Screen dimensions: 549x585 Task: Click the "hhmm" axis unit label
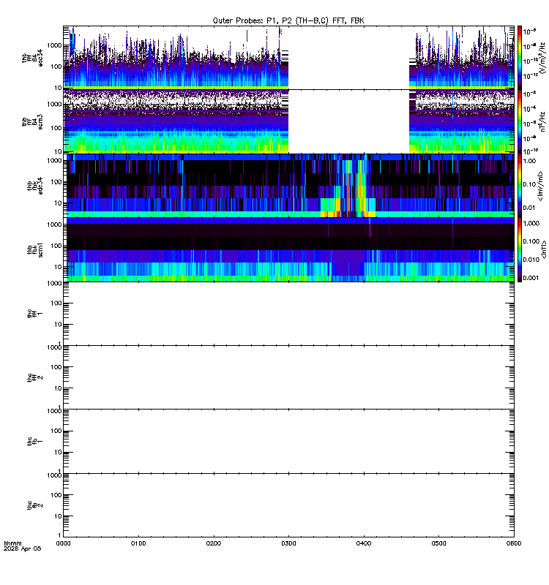(12, 543)
